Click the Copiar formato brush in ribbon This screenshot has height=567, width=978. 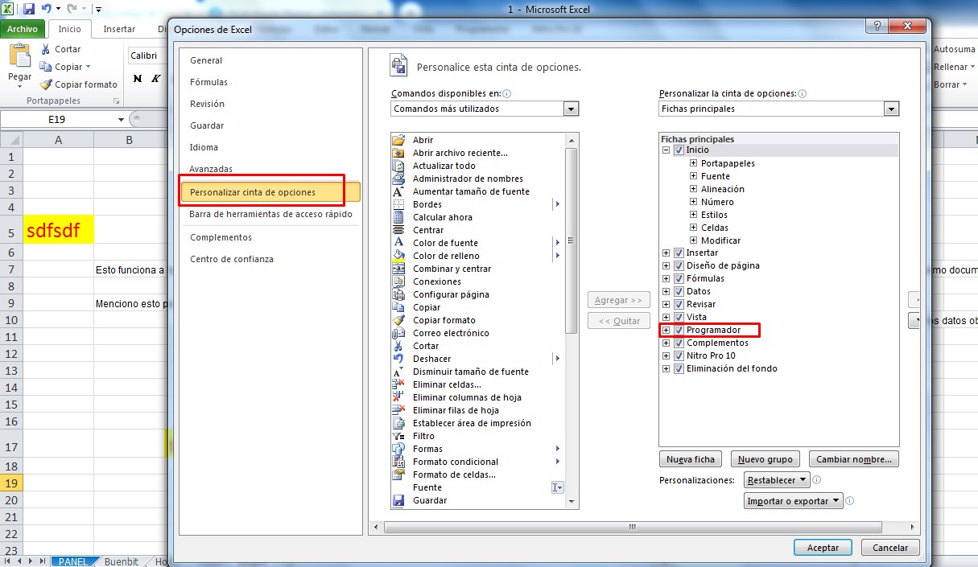pos(47,84)
